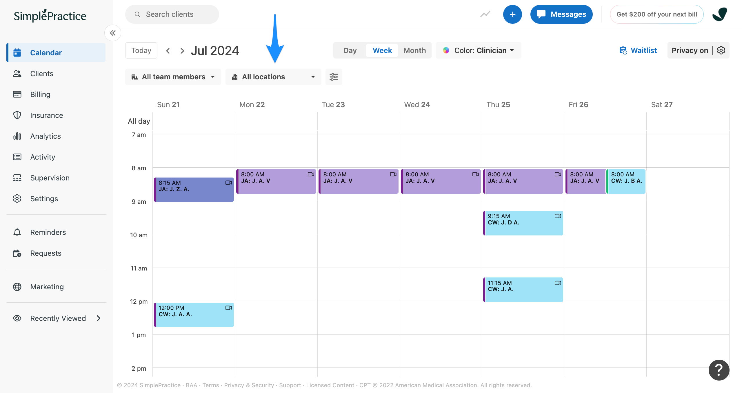The image size is (742, 393).
Task: Open Sunday 8:15 AM JA: J. Z. A. appointment
Action: [194, 190]
